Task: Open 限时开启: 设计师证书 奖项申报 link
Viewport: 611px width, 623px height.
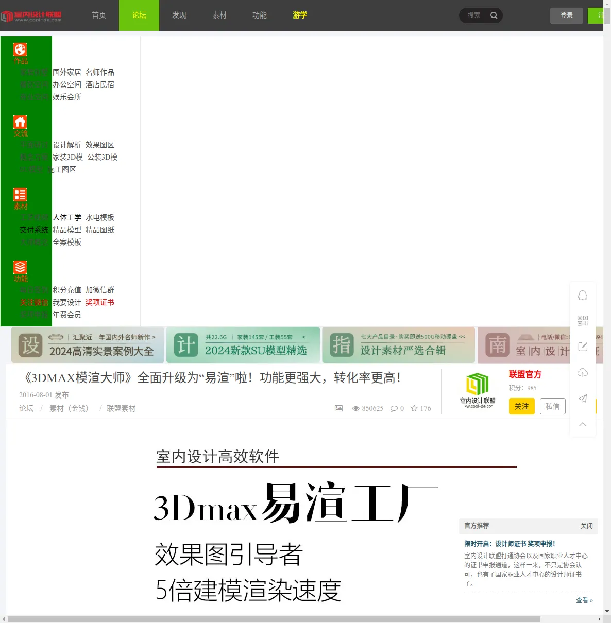Action: pyautogui.click(x=510, y=544)
